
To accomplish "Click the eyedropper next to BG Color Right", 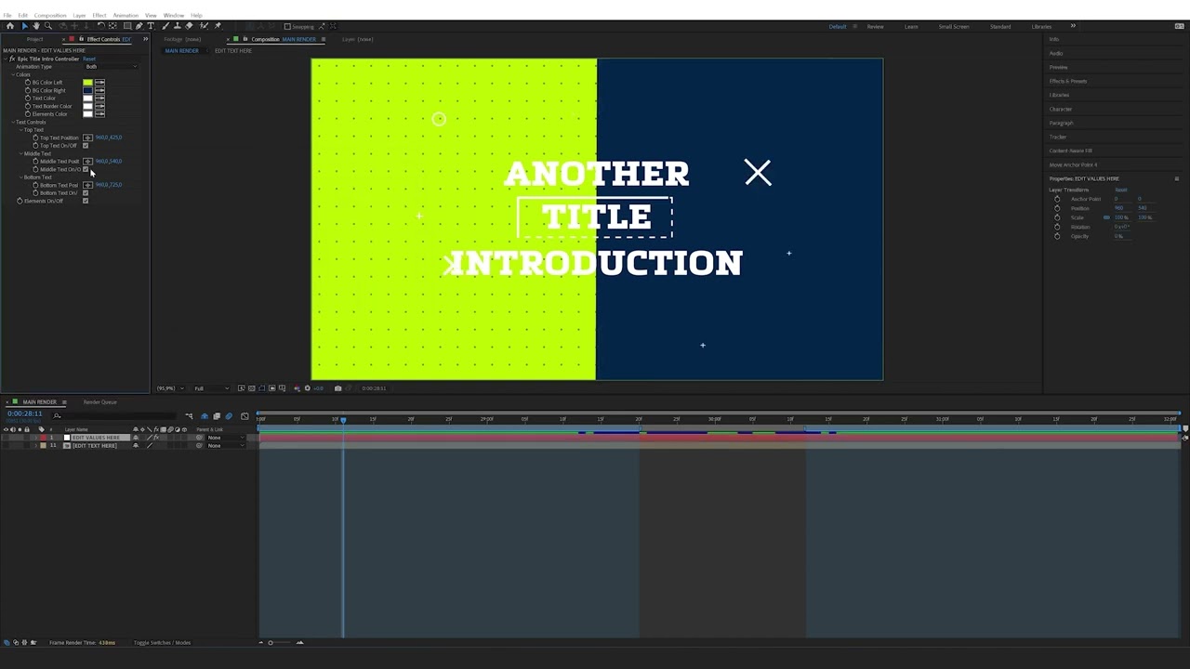I will (99, 90).
